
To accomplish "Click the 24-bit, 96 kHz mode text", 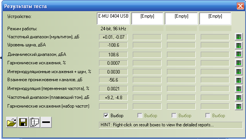I will pos(113,29).
